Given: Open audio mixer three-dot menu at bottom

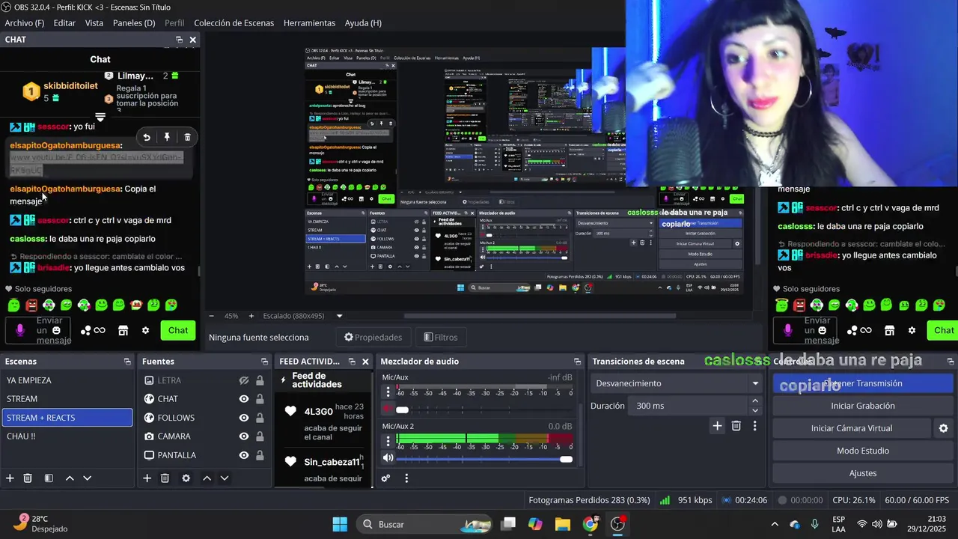Looking at the screenshot, I should point(406,478).
